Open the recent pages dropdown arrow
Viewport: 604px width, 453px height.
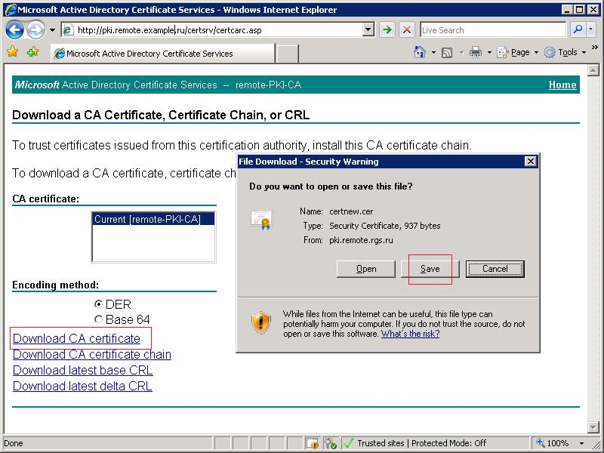coord(52,30)
